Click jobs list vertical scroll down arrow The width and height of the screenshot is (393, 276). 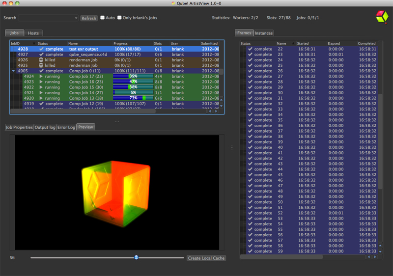(x=222, y=106)
